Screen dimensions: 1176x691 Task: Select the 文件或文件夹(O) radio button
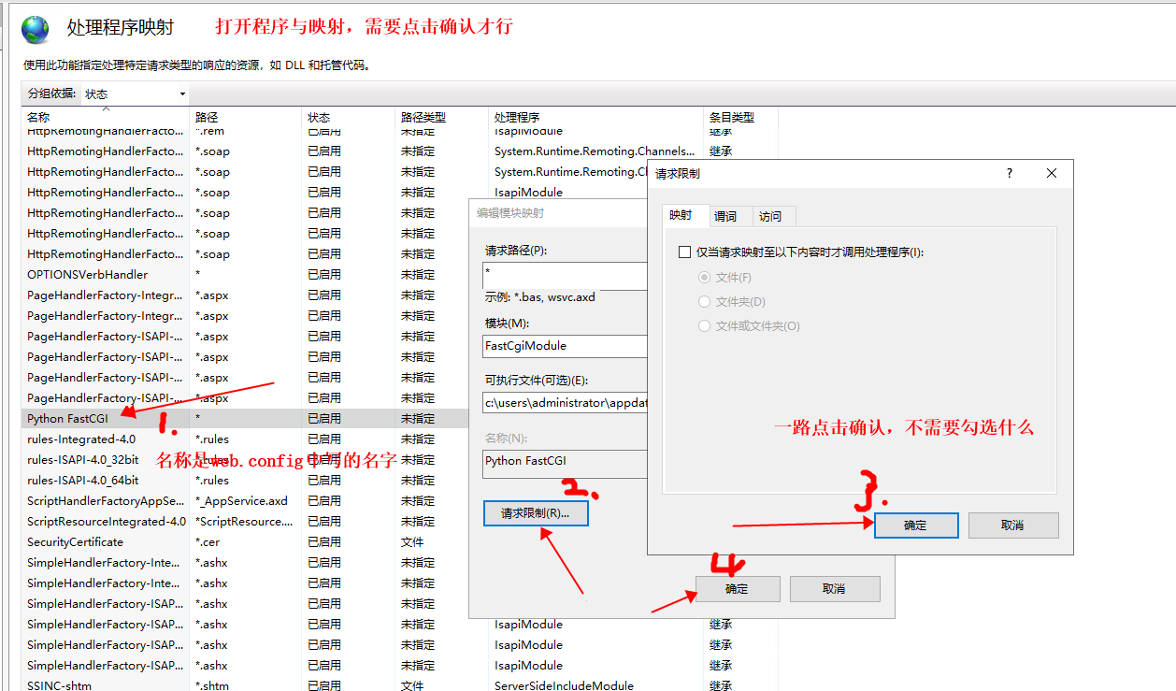click(706, 325)
